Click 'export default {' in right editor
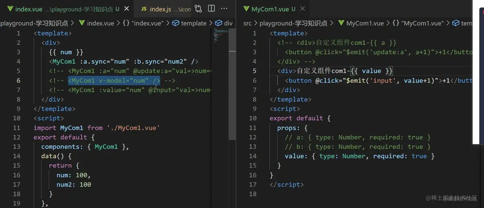This screenshot has width=484, height=208. [300, 118]
